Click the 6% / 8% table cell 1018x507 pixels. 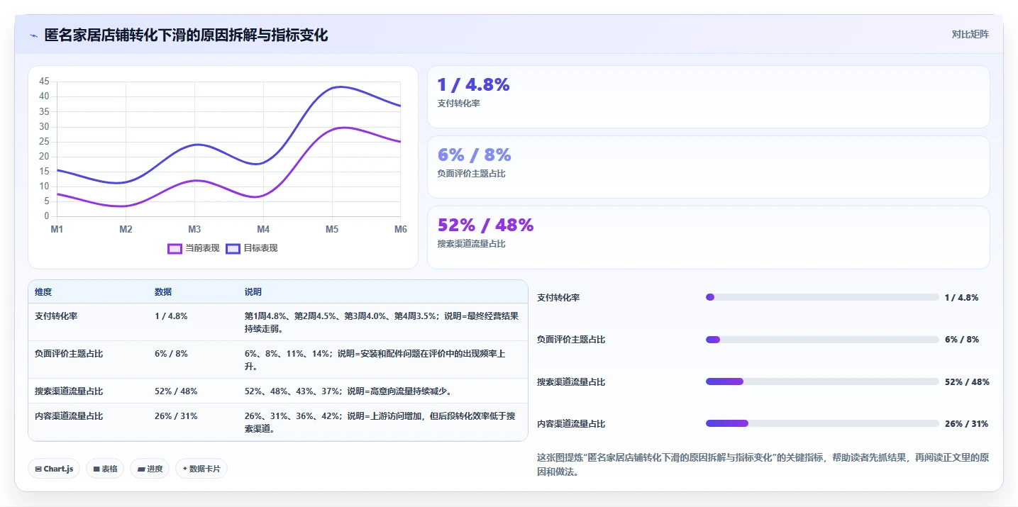pyautogui.click(x=171, y=353)
